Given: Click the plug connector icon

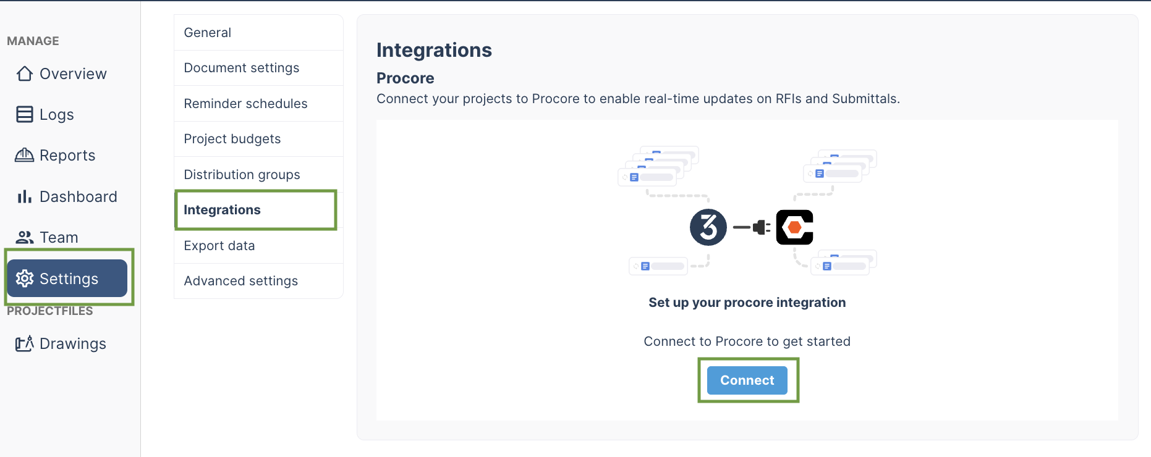Looking at the screenshot, I should pos(752,227).
